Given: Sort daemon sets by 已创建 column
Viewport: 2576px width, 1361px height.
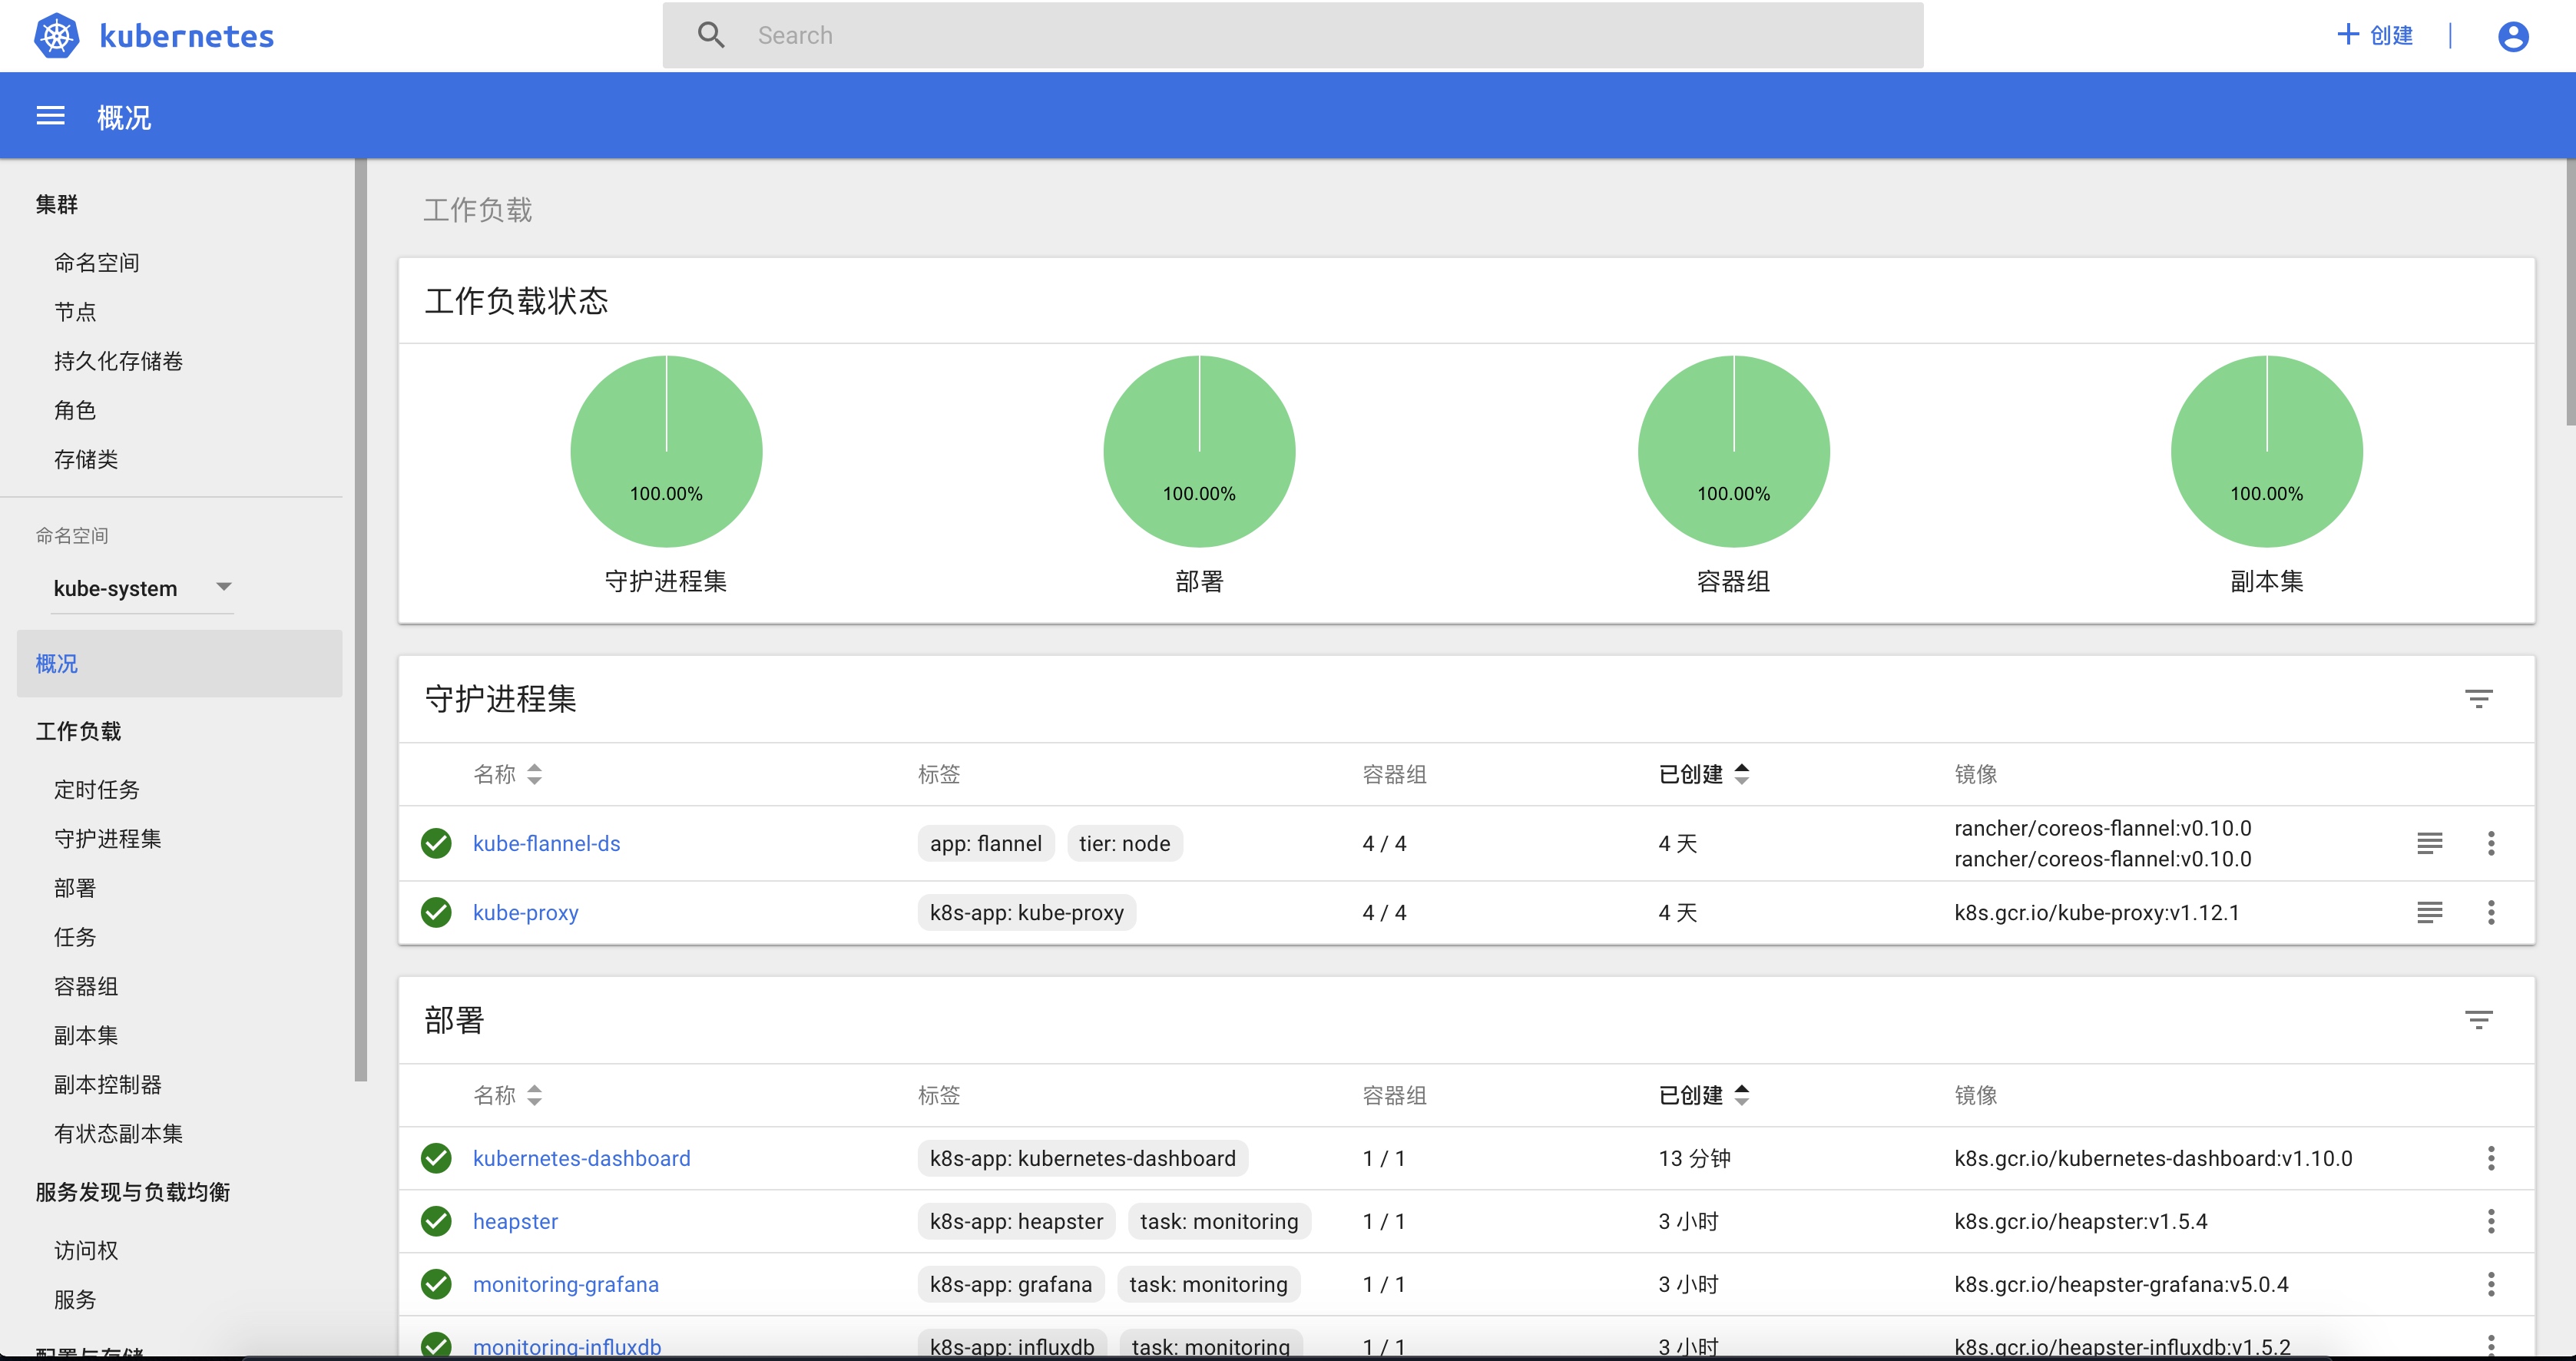Looking at the screenshot, I should pos(1703,774).
